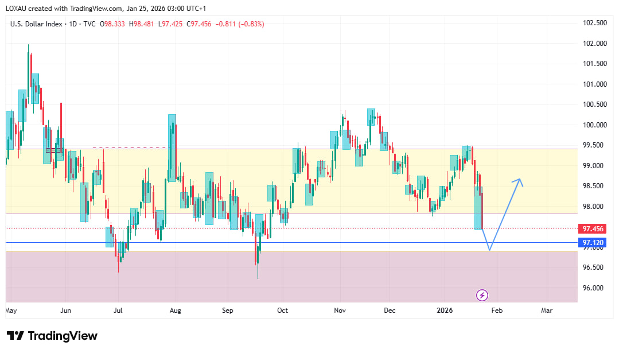Select the Aug marker on time axis
This screenshot has height=353, width=619.
176,311
